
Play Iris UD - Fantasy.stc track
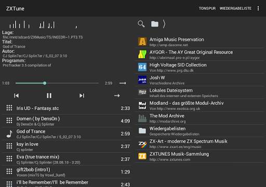[x=66, y=108]
